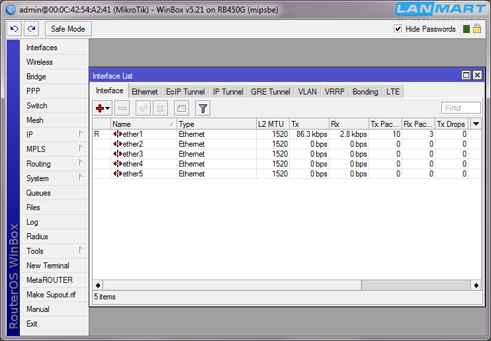491x341 pixels.
Task: Toggle the Hide Passwords checkbox
Action: coord(398,29)
